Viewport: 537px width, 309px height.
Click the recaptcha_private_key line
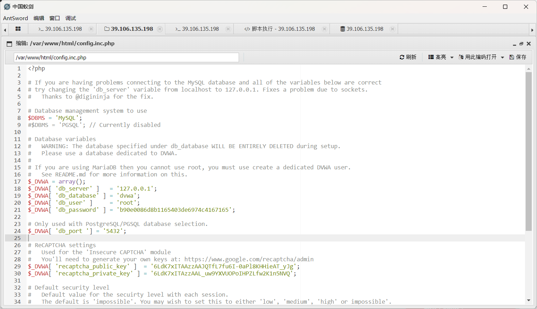(x=162, y=273)
